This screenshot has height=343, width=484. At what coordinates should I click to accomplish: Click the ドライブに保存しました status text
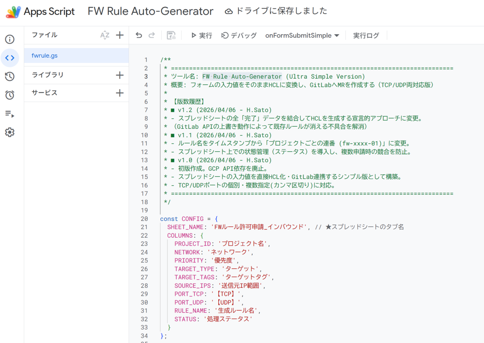[x=282, y=11]
